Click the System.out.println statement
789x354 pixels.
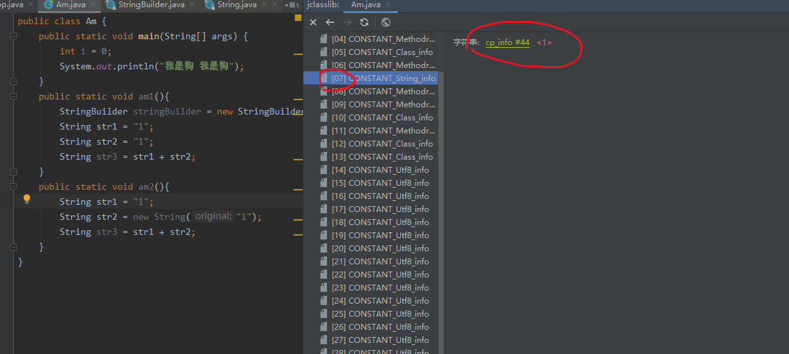coord(151,66)
